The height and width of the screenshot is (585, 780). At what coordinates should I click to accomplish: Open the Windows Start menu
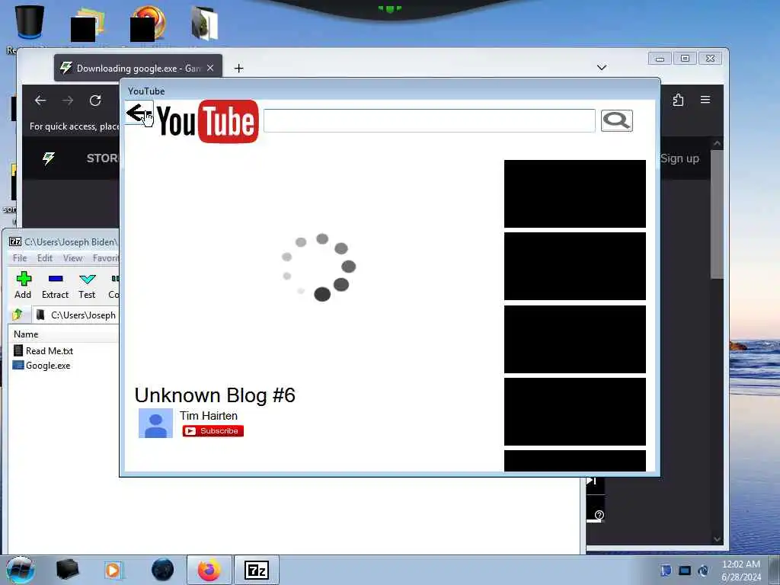[21, 570]
